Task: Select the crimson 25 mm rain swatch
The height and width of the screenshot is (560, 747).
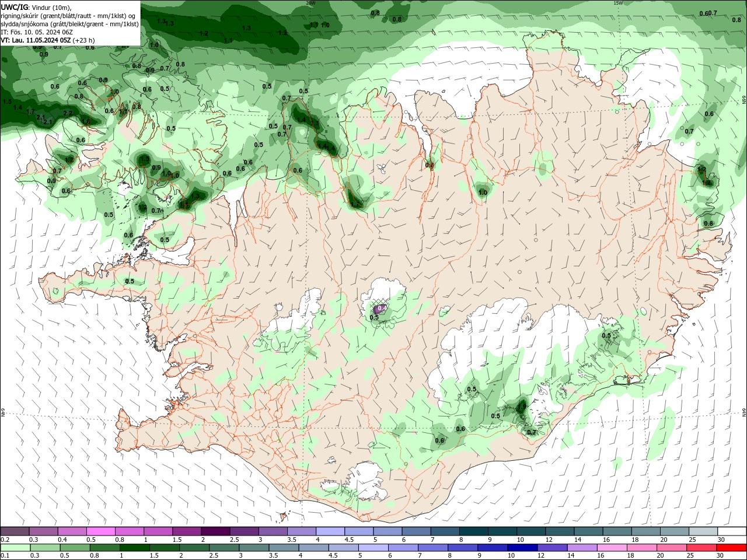Action: (x=702, y=548)
